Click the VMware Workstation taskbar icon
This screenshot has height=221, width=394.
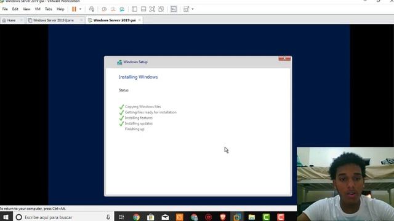click(237, 217)
